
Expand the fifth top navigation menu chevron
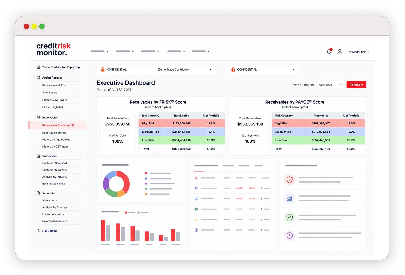209,51
